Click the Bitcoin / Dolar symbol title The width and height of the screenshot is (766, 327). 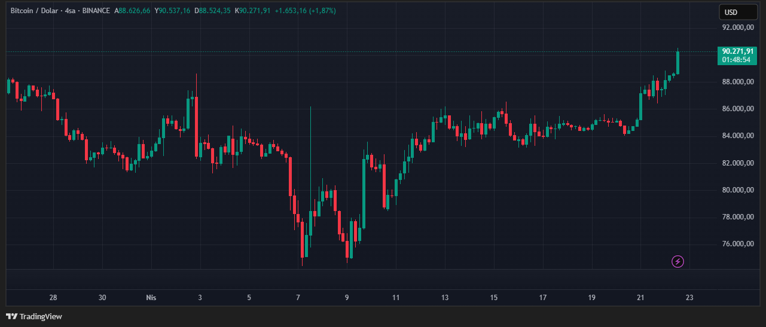(x=35, y=11)
